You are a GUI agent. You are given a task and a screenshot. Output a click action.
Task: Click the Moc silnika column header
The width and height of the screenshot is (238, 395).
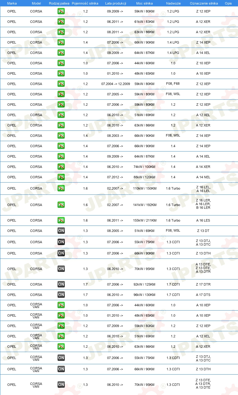click(145, 3)
